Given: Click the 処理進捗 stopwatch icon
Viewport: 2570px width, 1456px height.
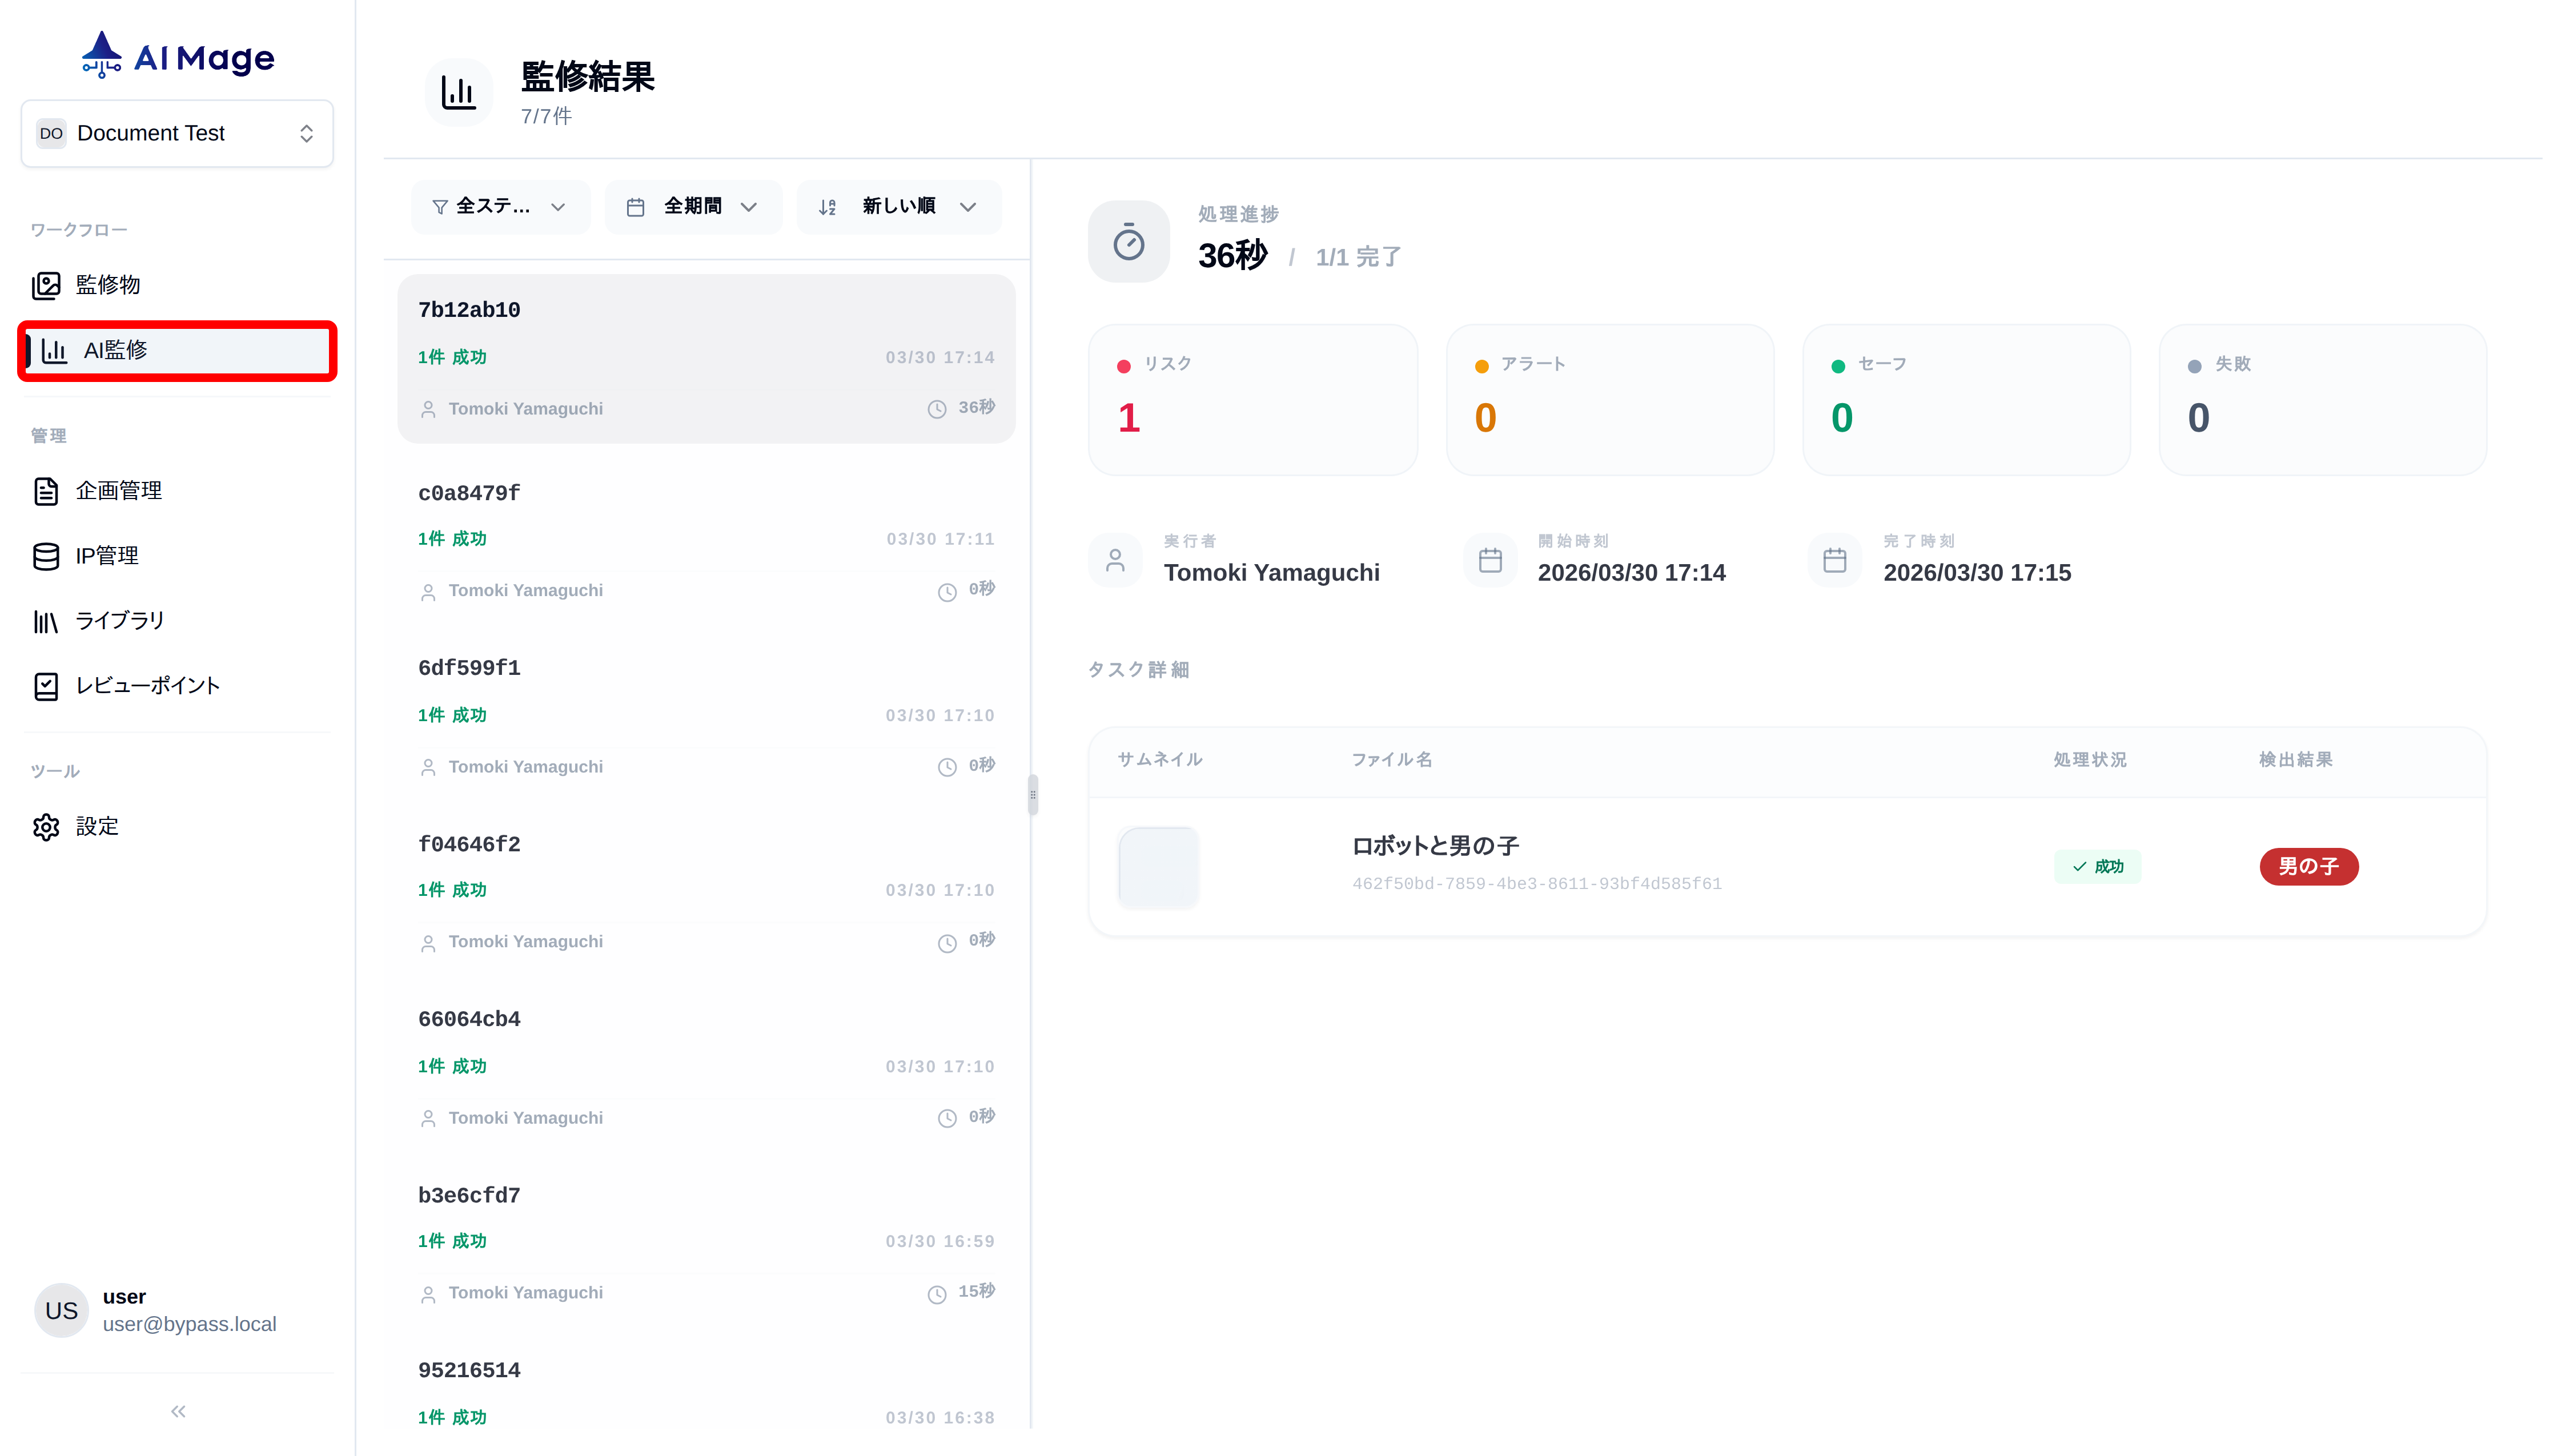Looking at the screenshot, I should pos(1128,242).
